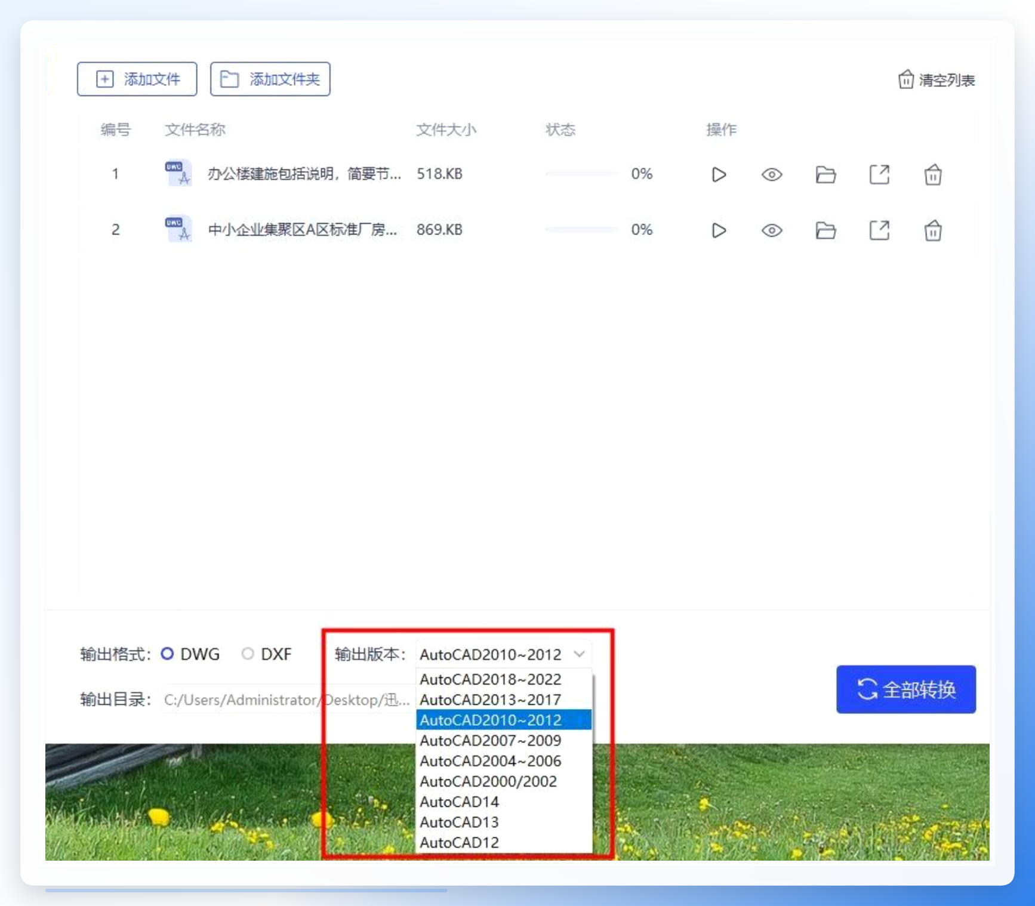The width and height of the screenshot is (1035, 906).
Task: Open the 输出版本 dropdown box
Action: coord(503,654)
